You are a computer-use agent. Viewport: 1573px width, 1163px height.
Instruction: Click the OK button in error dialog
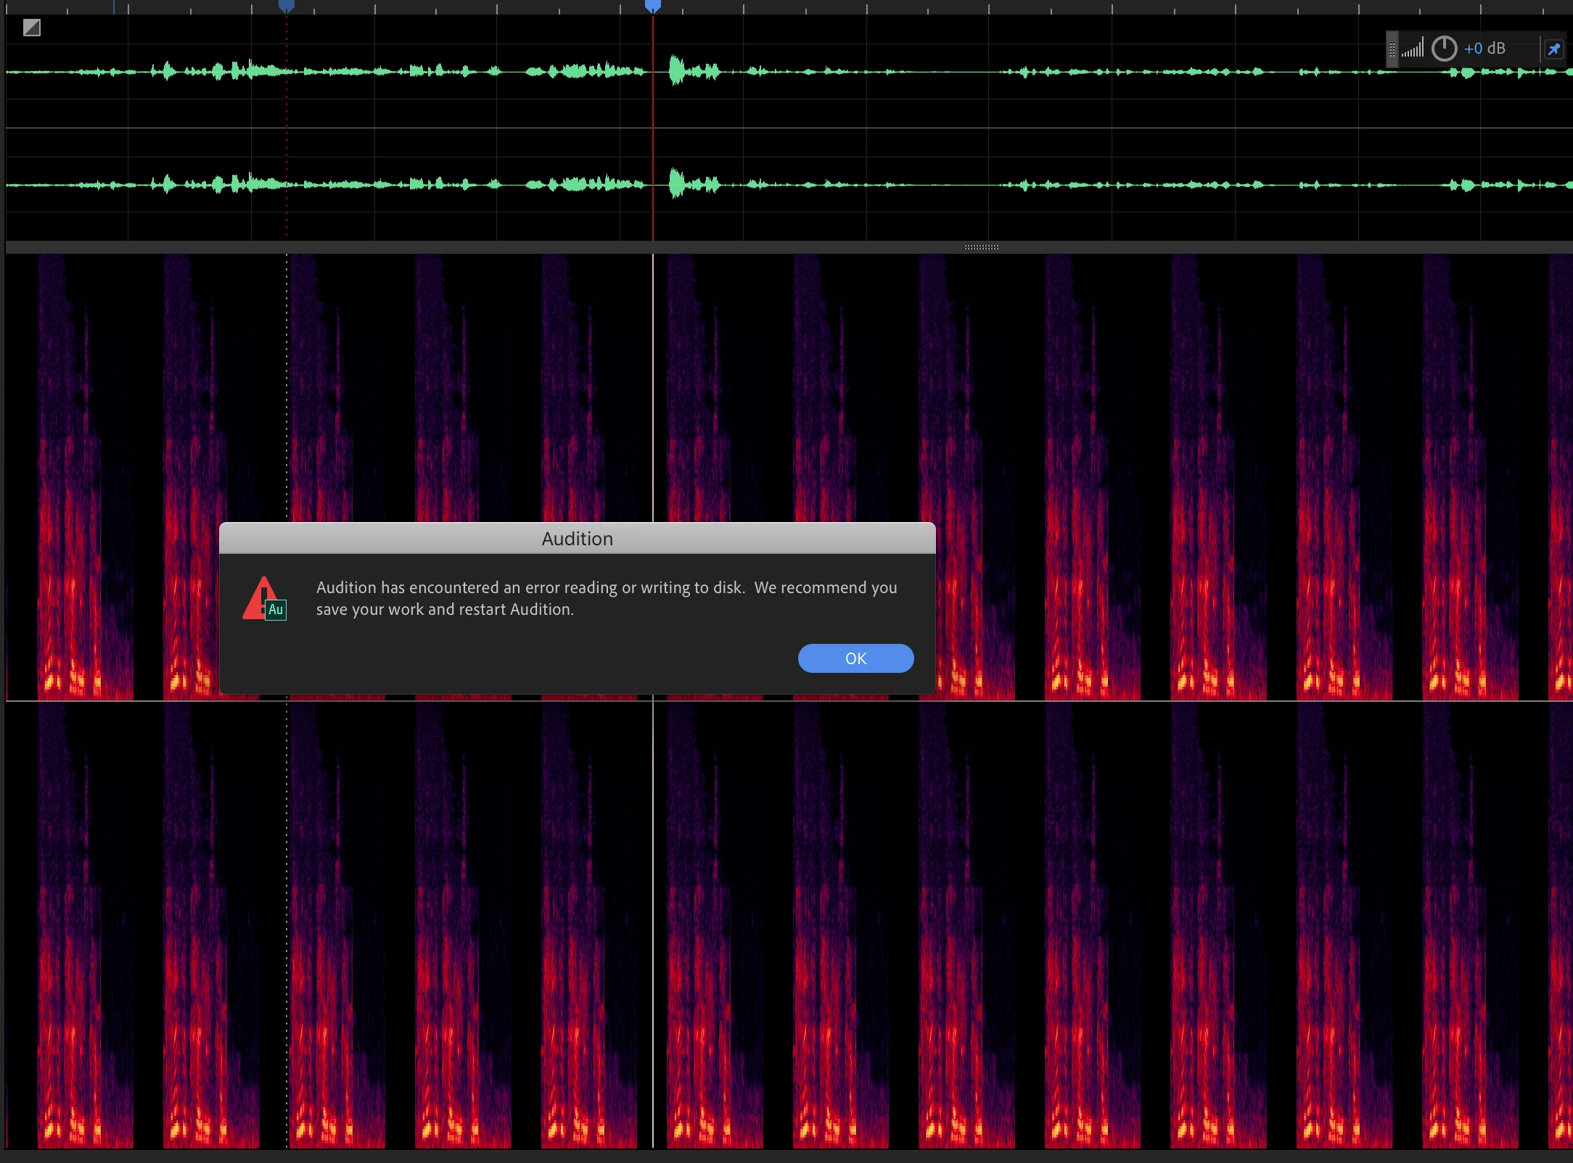pos(855,658)
